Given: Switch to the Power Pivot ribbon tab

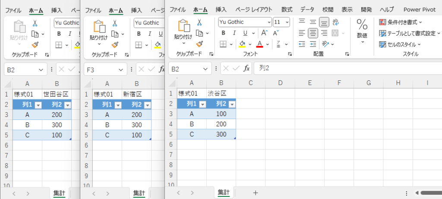Looking at the screenshot, I should pos(420,9).
